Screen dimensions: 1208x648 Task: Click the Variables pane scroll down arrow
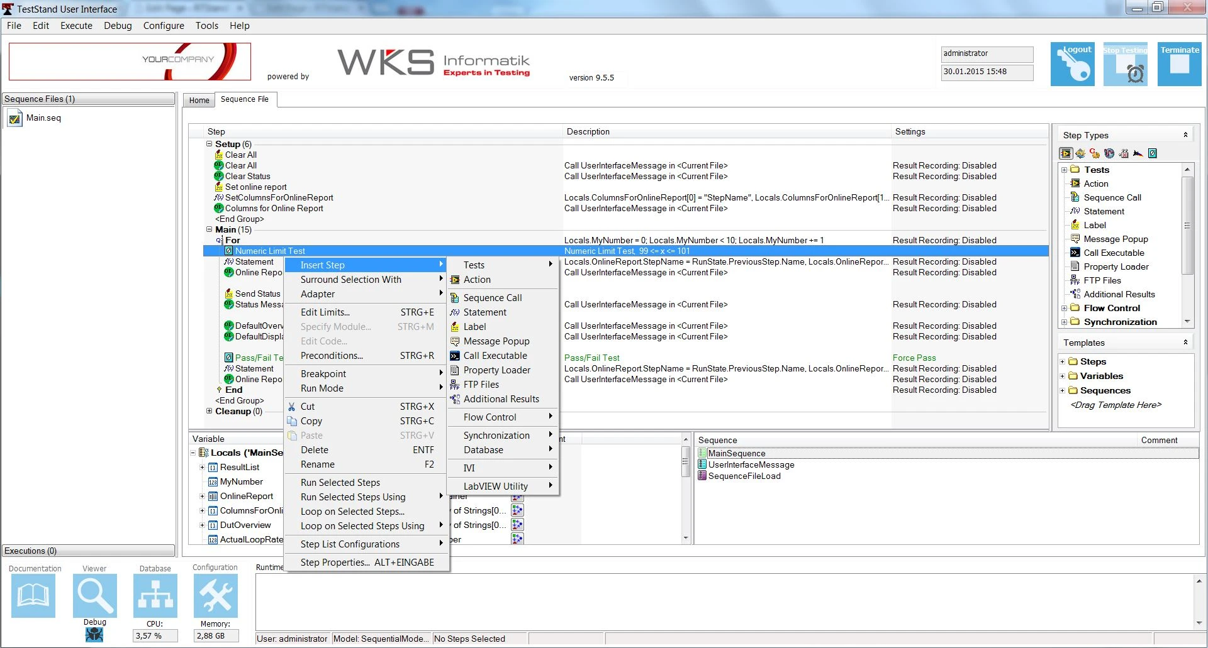pyautogui.click(x=686, y=539)
